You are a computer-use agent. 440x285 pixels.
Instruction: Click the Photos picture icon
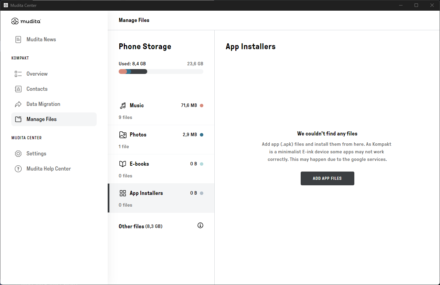[x=123, y=135]
